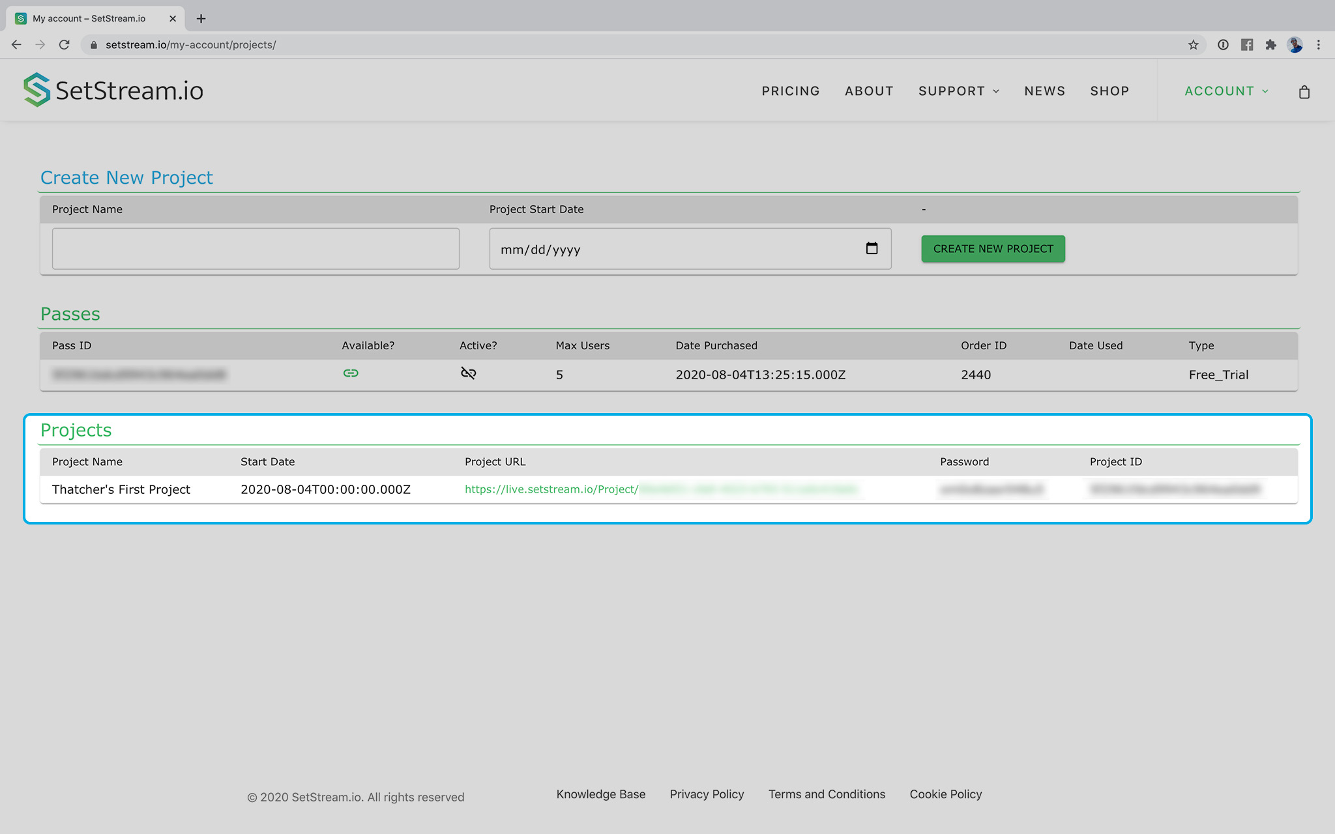Navigate to News

pos(1044,91)
